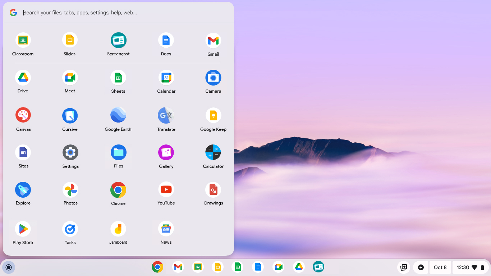The height and width of the screenshot is (276, 491).
Task: Open Gmail from the shelf
Action: (178, 267)
